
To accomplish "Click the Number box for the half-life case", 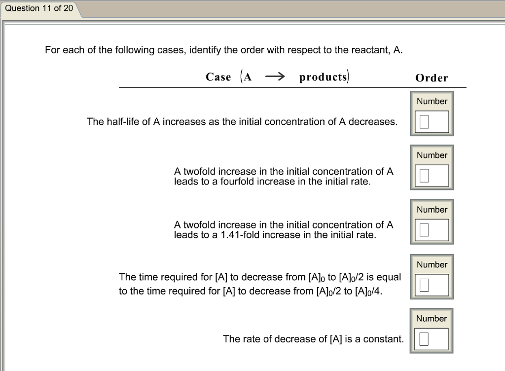I will pos(432,120).
